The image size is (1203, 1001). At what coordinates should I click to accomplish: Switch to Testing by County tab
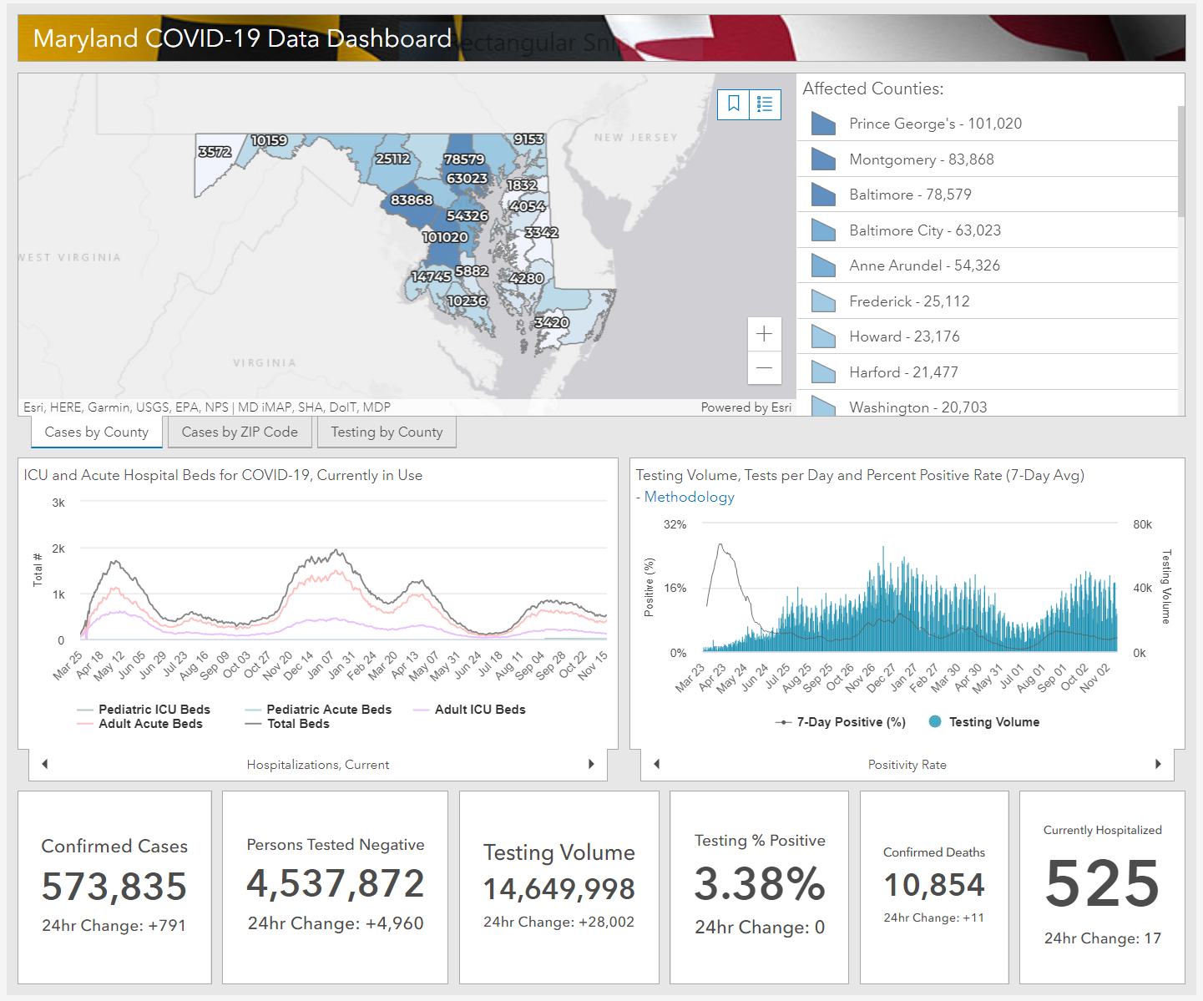pos(387,432)
